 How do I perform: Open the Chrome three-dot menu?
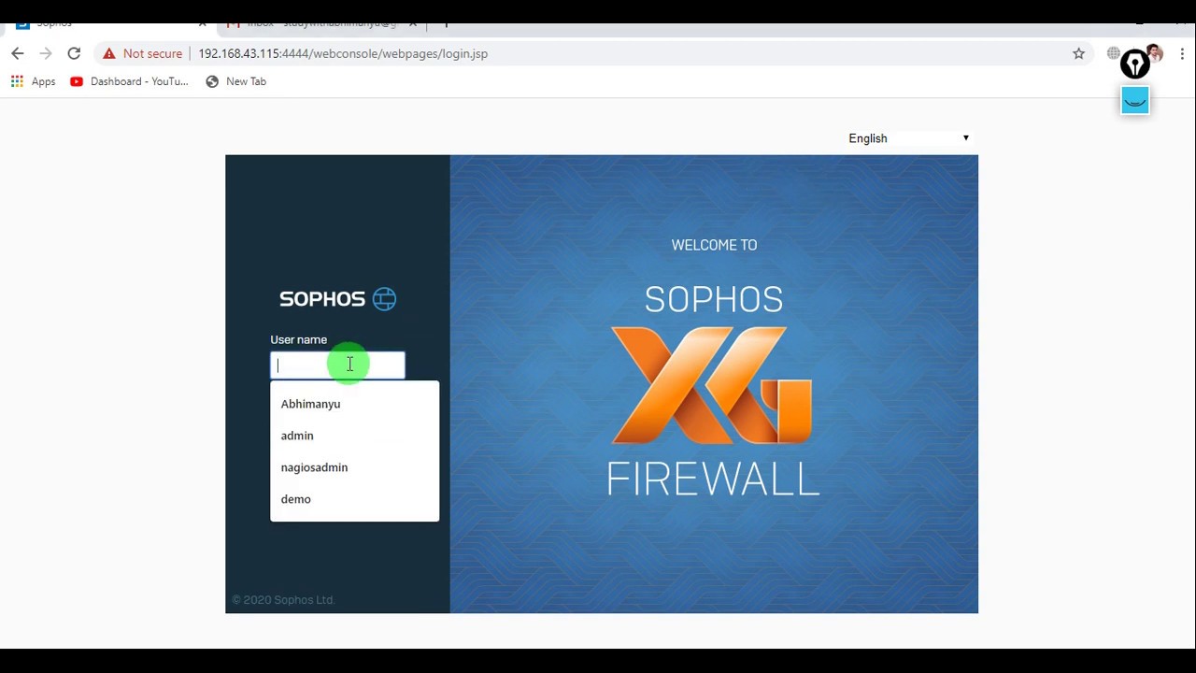[x=1182, y=53]
